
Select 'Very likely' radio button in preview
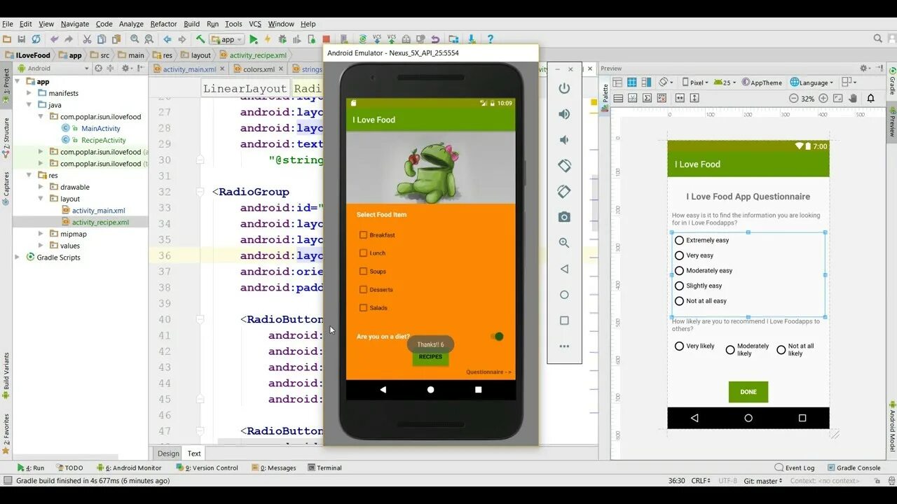click(679, 346)
